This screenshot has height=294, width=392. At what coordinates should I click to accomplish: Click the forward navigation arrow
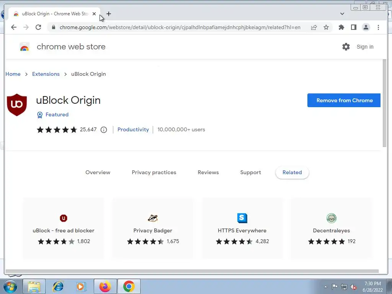(26, 27)
